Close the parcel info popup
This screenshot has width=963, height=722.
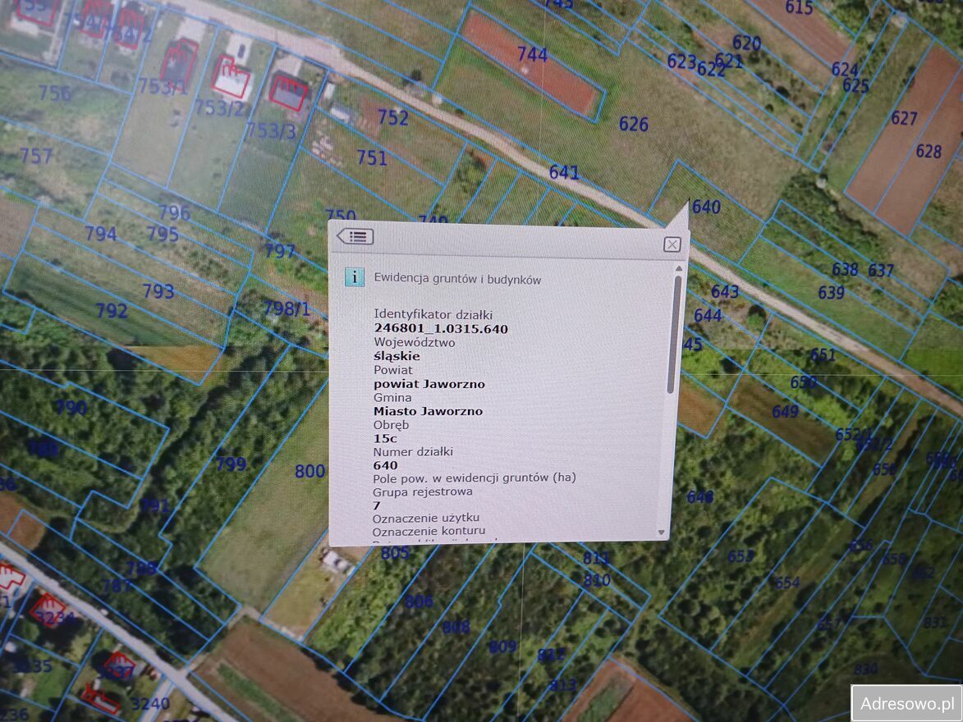672,244
